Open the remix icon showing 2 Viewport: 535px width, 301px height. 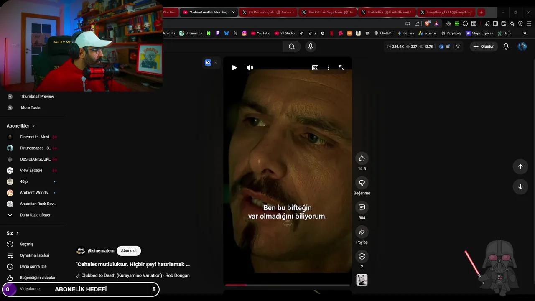pos(362,256)
